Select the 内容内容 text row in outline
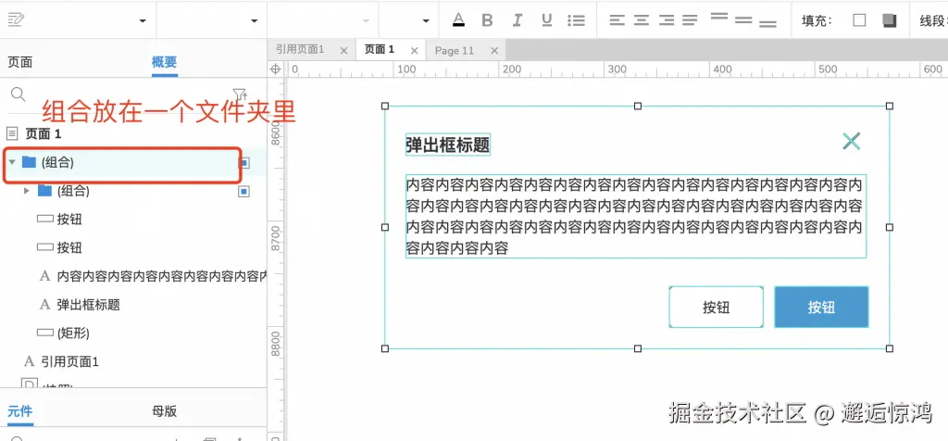The height and width of the screenshot is (441, 948). [133, 276]
